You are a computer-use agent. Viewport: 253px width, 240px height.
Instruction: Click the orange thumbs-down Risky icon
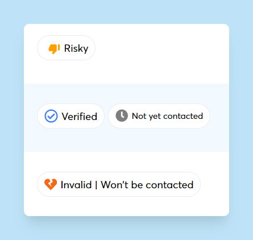pyautogui.click(x=54, y=49)
